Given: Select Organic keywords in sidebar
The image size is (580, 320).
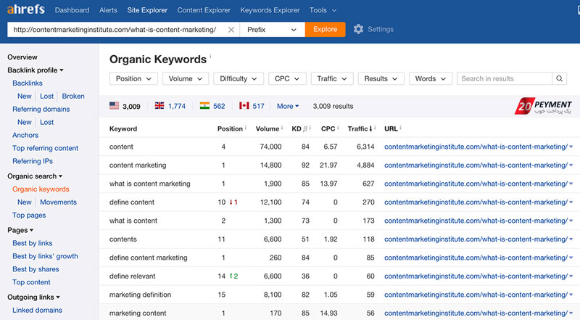Looking at the screenshot, I should point(41,189).
